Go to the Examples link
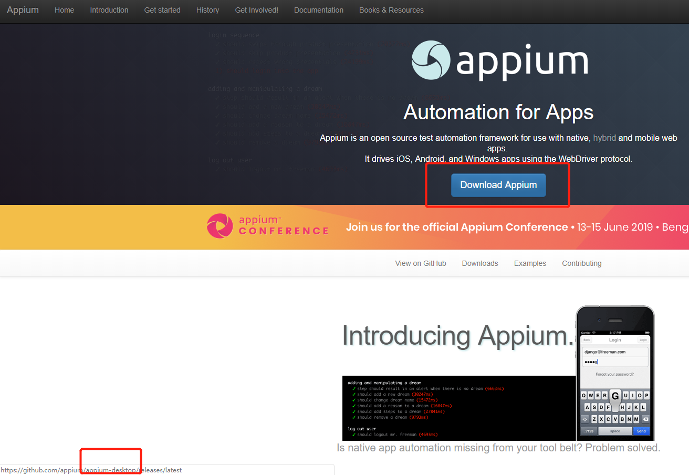Image resolution: width=689 pixels, height=475 pixels. [x=530, y=263]
